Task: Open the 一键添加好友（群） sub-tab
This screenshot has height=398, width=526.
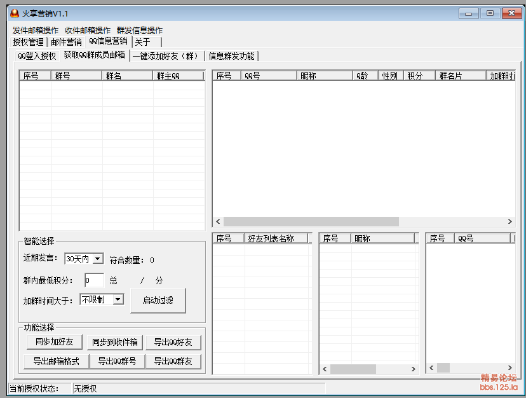Action: [167, 56]
